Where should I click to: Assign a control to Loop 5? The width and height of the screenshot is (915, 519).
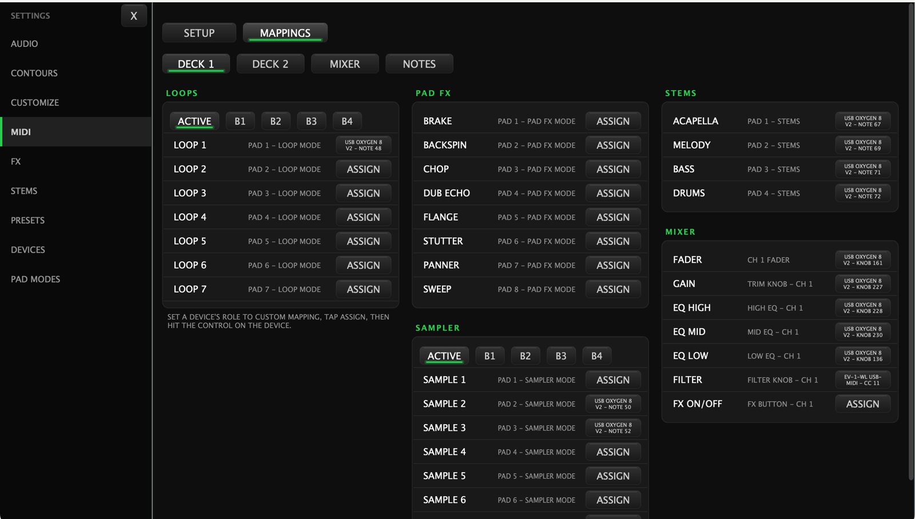tap(364, 241)
